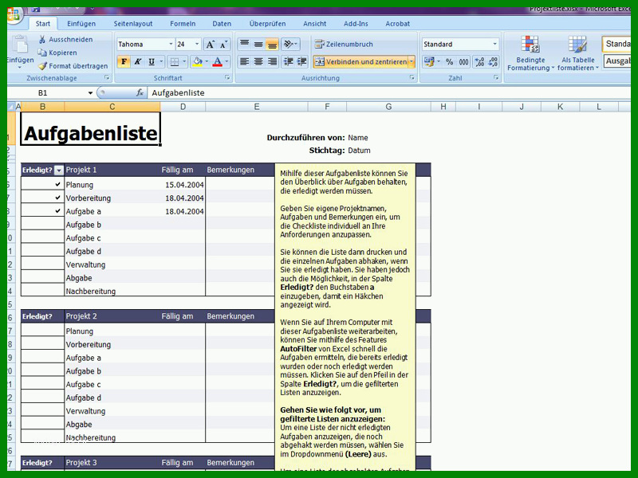Select column G header

point(388,107)
